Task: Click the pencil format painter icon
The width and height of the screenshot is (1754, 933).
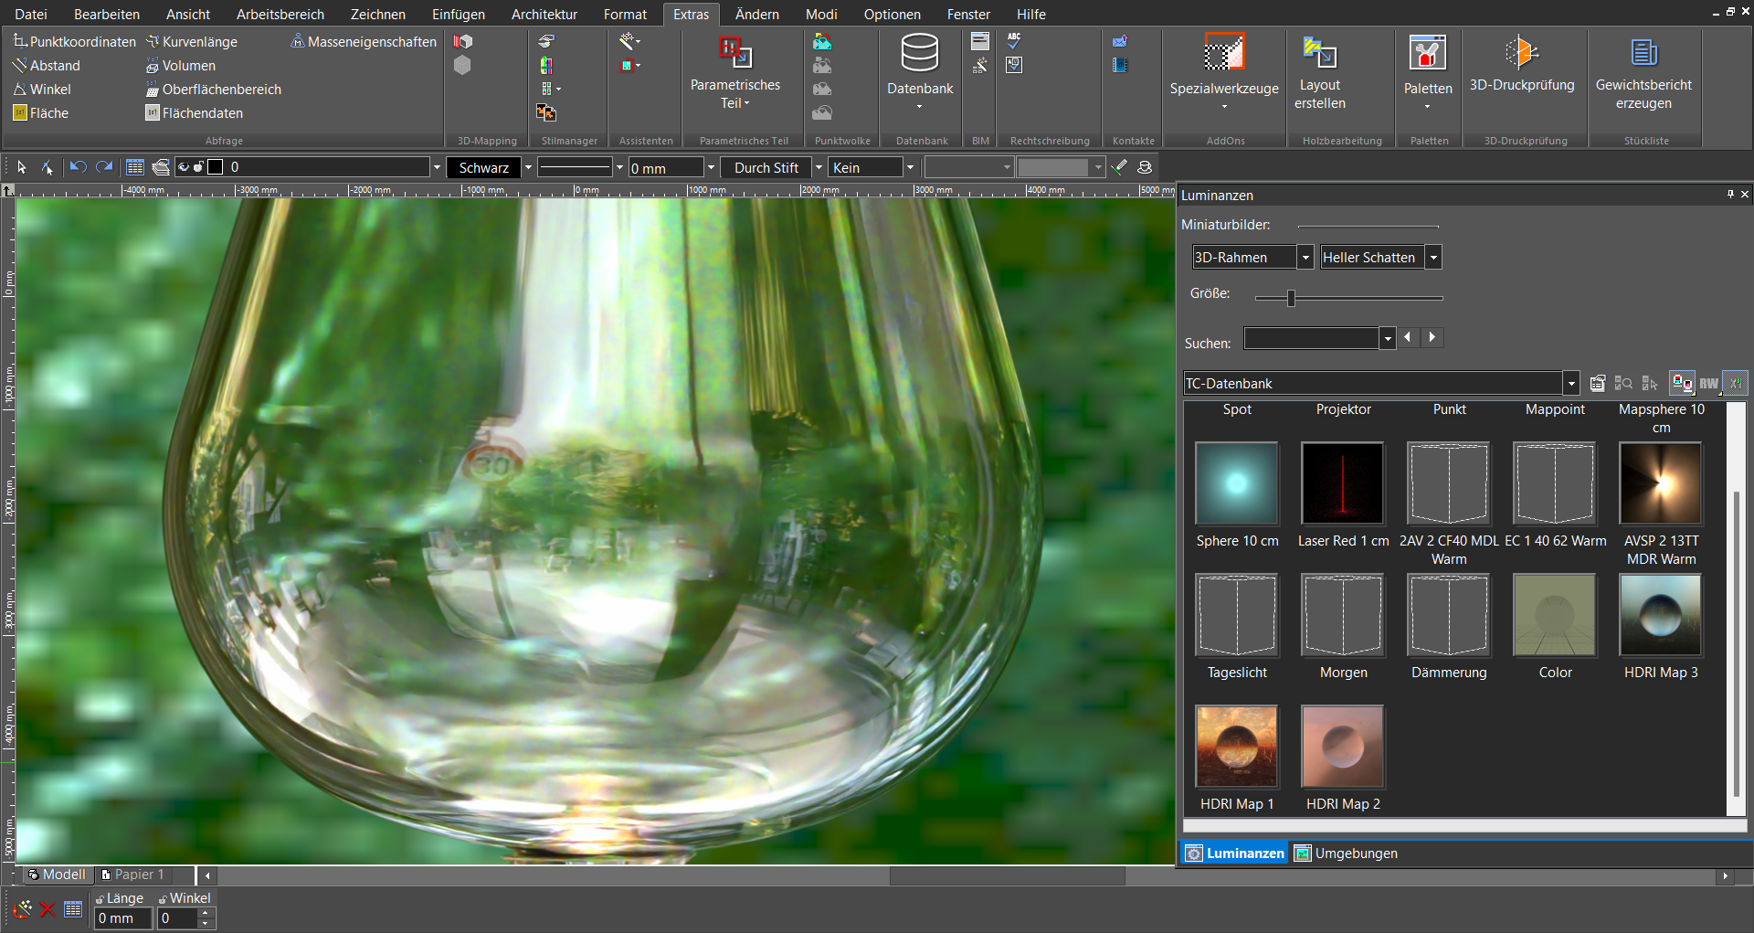Action: point(1119,167)
